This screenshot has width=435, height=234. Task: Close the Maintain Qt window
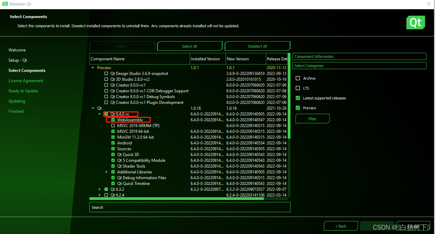click(429, 4)
